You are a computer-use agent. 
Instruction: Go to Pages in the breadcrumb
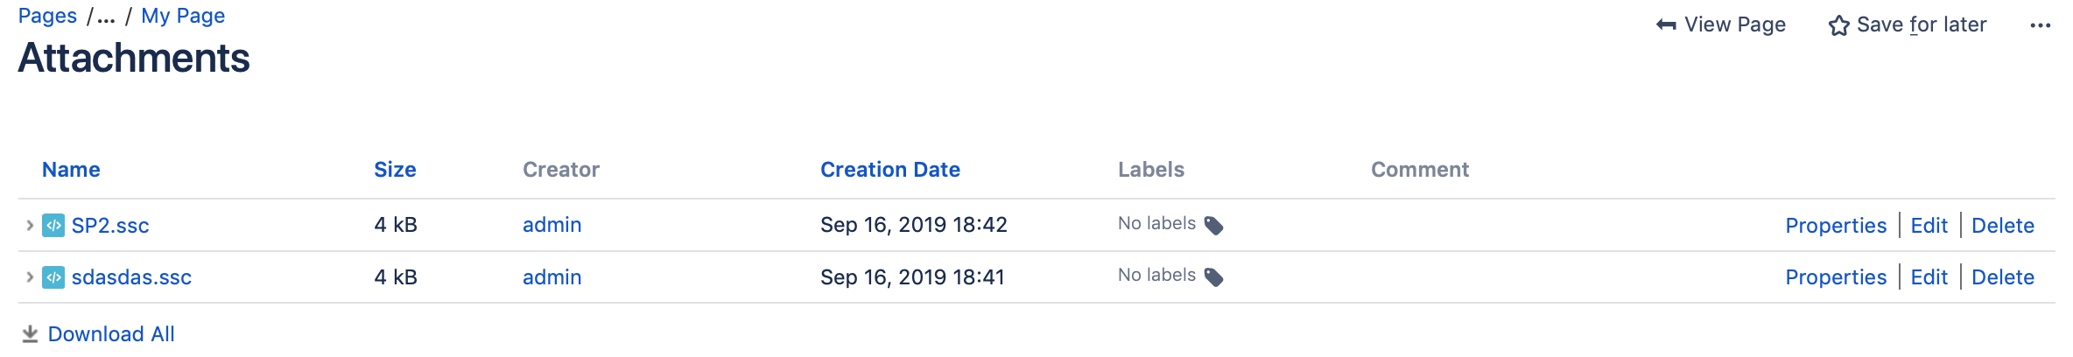point(47,16)
